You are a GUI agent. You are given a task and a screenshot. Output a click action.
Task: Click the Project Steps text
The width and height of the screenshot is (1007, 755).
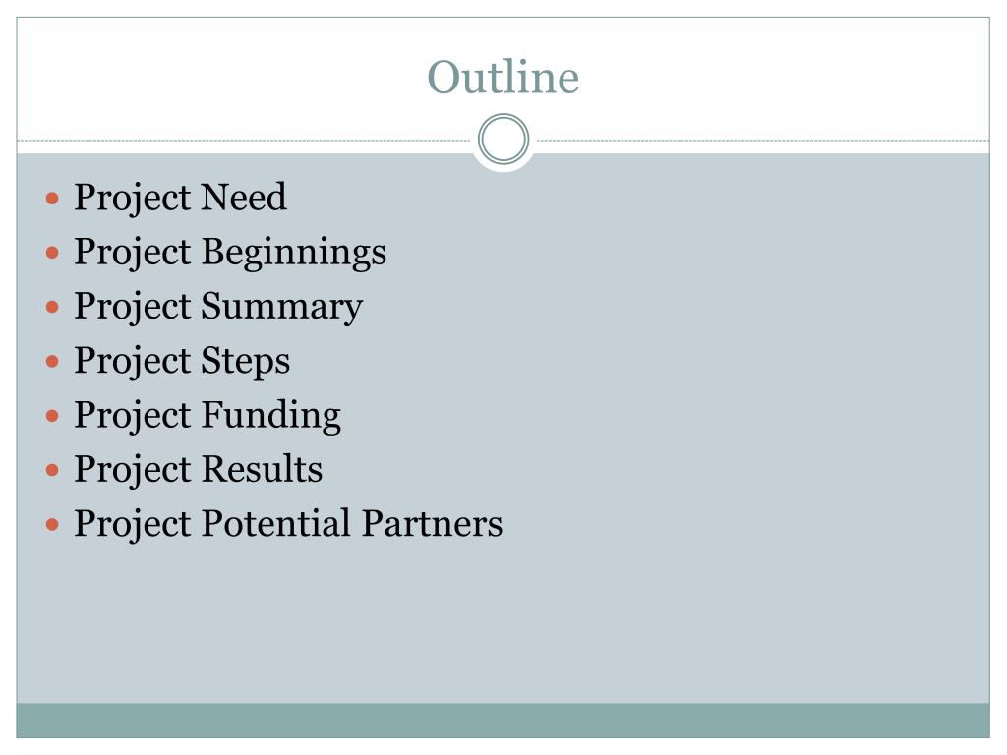[x=182, y=360]
